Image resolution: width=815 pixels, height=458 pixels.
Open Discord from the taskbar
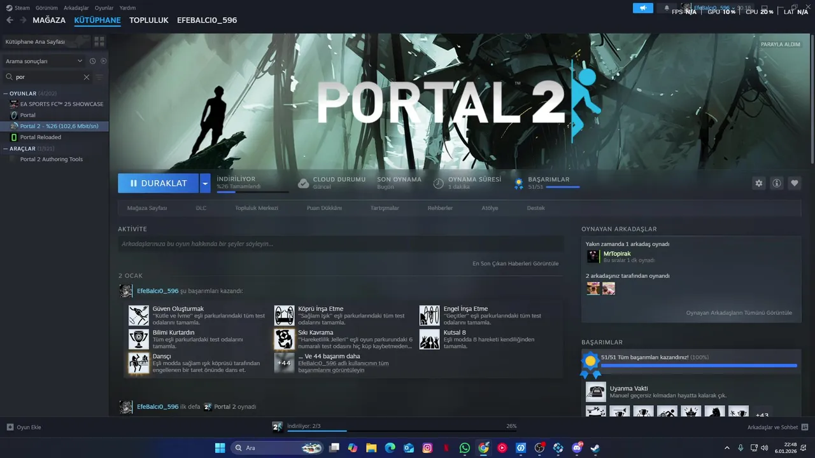pyautogui.click(x=577, y=448)
